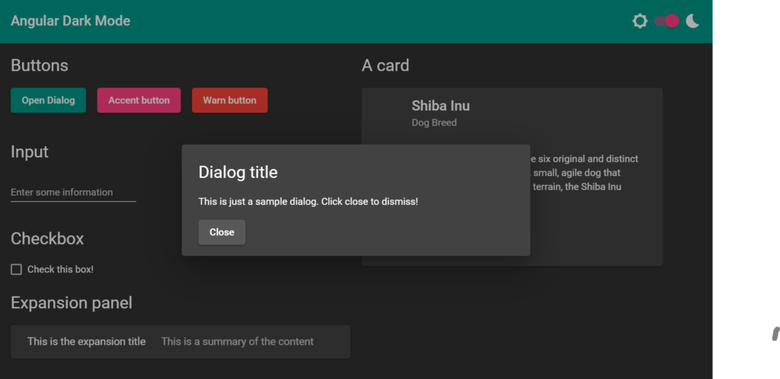Click the 'Dialog title' heading

(238, 172)
